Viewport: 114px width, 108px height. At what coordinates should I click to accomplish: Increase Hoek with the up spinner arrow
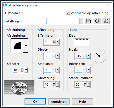tap(85, 55)
